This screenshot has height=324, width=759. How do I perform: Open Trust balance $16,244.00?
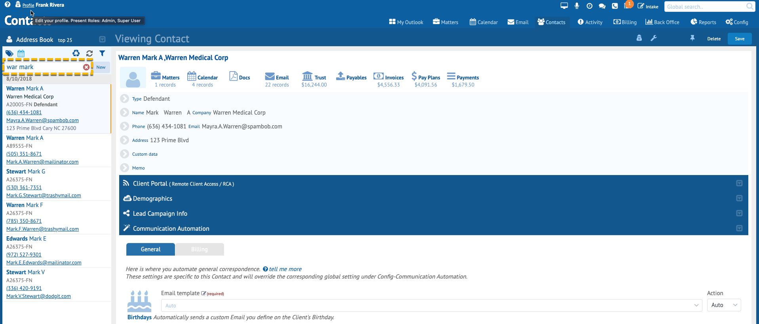(314, 79)
